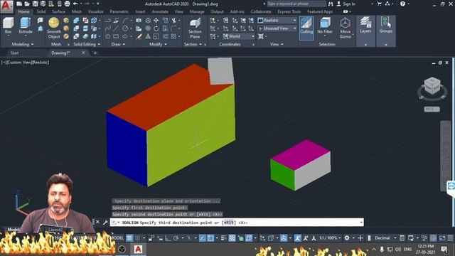Expand the Modeling panel

[23, 44]
